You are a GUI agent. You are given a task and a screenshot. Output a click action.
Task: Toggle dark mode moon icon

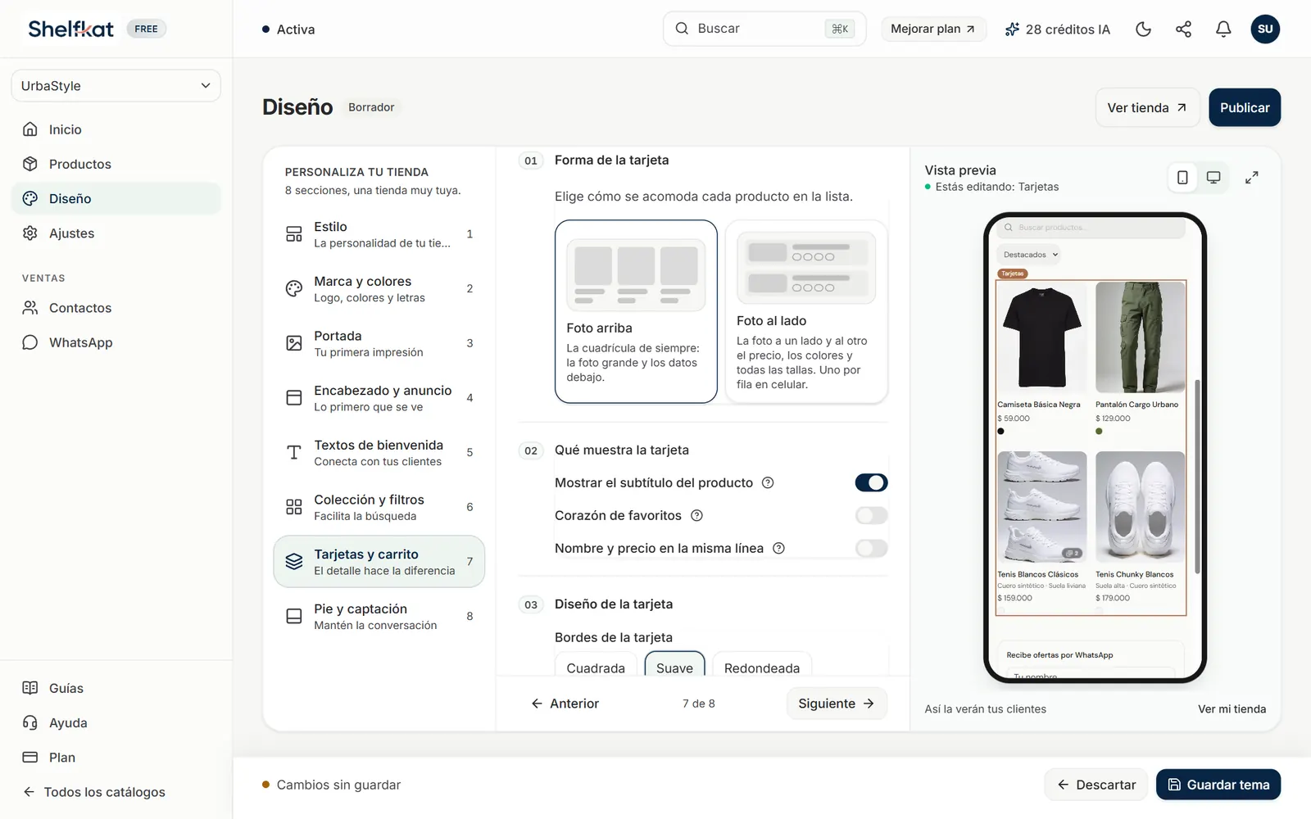pos(1143,29)
